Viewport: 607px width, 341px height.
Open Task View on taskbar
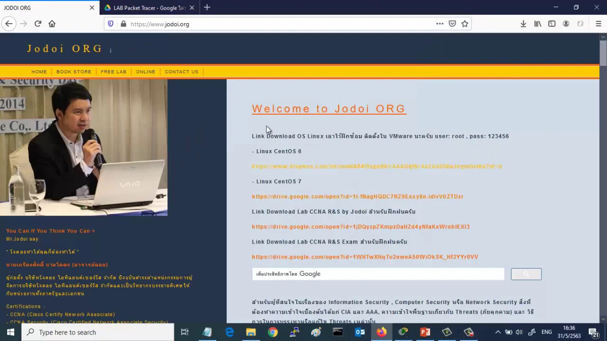tap(185, 332)
